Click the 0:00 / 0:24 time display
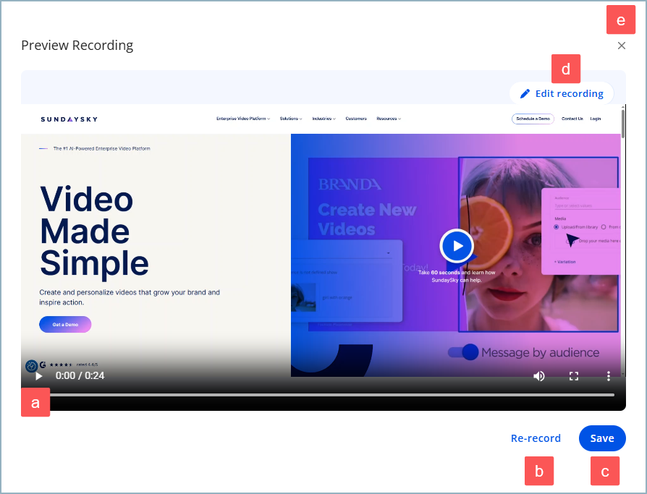This screenshot has height=494, width=647. [x=80, y=375]
